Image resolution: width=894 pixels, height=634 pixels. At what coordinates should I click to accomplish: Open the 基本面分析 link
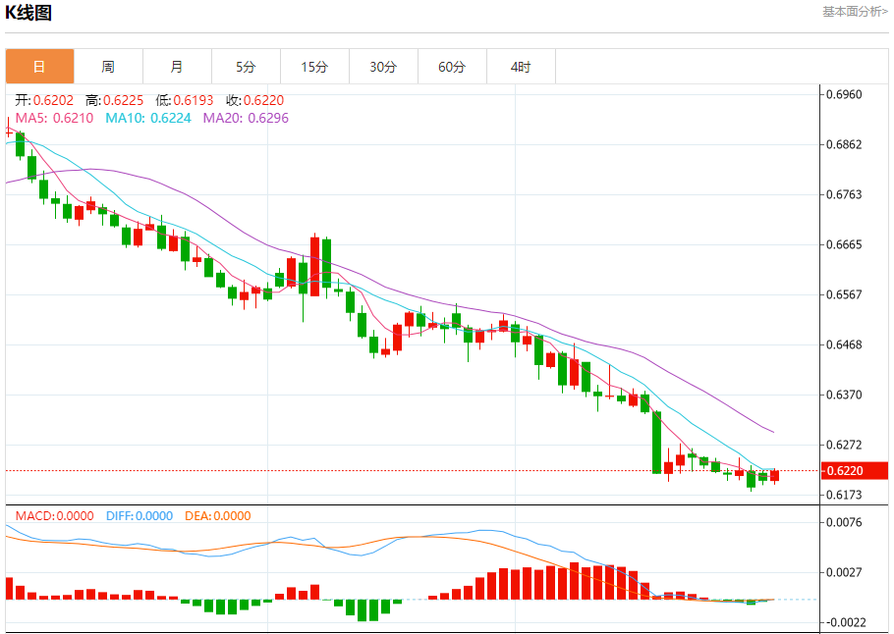coord(855,12)
